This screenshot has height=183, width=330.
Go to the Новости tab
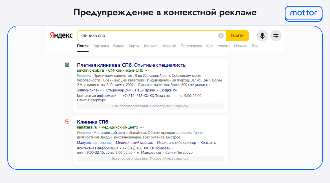[x=169, y=46]
